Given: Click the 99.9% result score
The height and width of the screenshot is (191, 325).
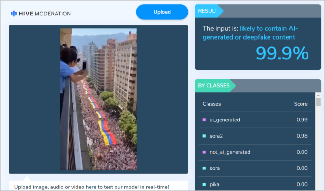Looking at the screenshot, I should click(x=282, y=53).
